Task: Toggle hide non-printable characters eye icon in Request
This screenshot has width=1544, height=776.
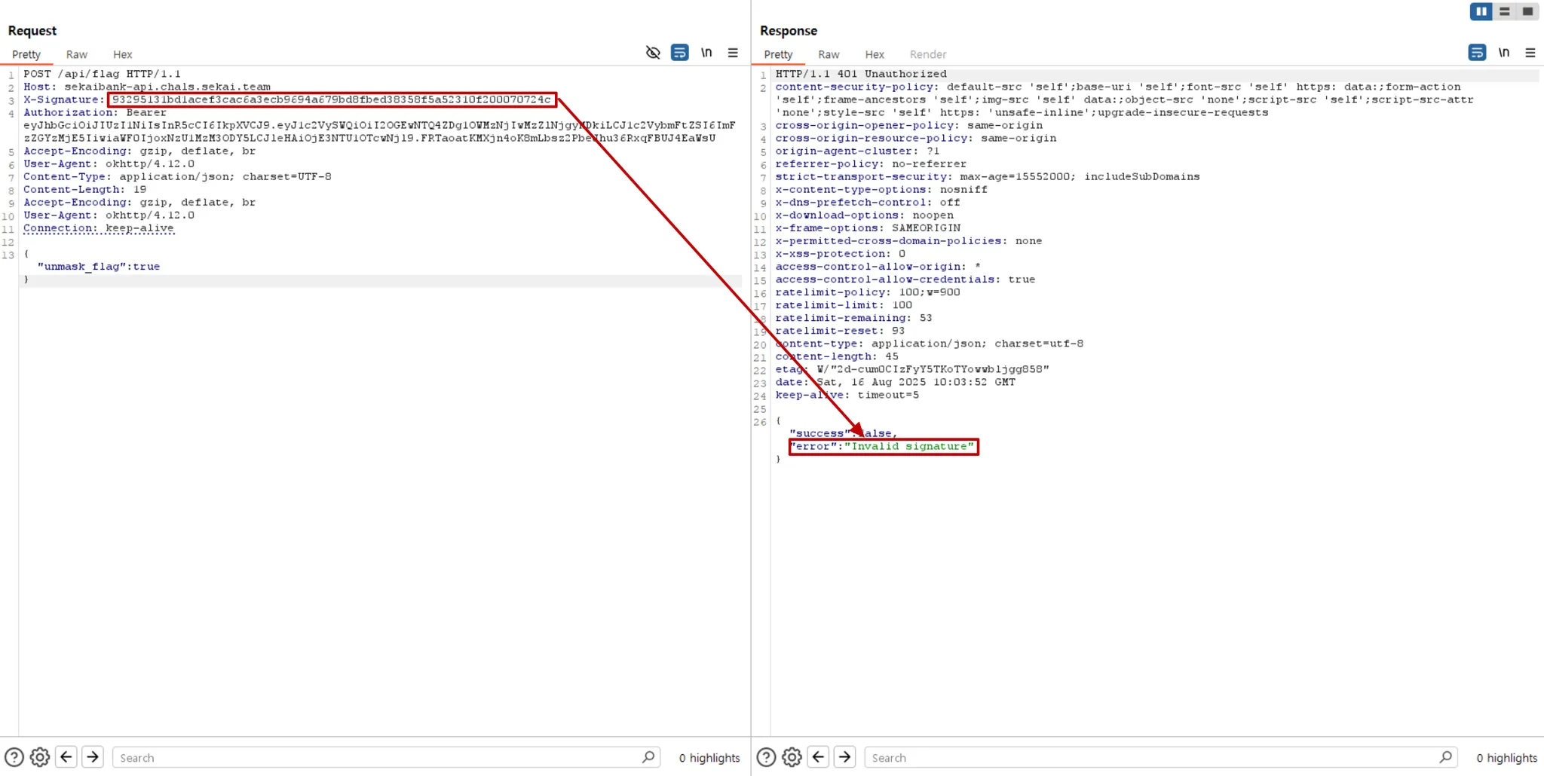Action: tap(653, 53)
